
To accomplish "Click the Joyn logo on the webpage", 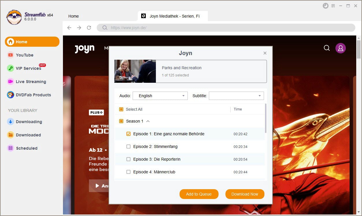I will pyautogui.click(x=85, y=48).
